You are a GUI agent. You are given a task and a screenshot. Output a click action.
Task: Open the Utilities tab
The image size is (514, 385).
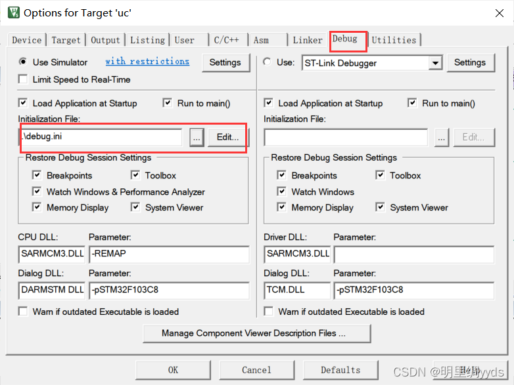click(394, 40)
